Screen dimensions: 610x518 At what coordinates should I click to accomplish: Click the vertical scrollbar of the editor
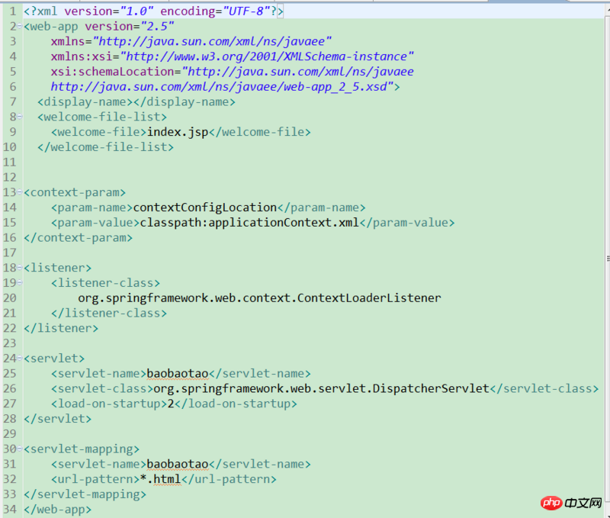607,259
